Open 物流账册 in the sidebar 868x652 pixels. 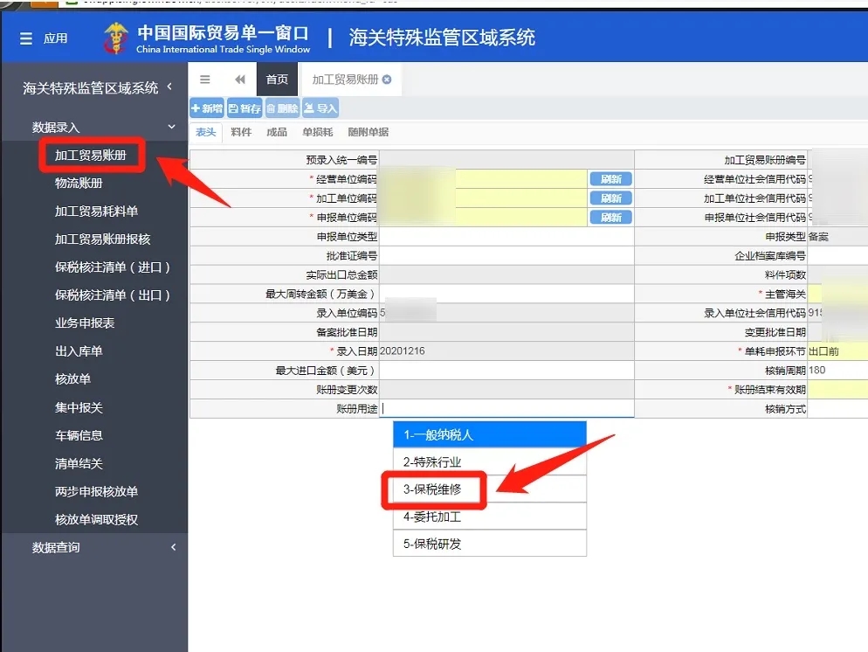pyautogui.click(x=79, y=184)
